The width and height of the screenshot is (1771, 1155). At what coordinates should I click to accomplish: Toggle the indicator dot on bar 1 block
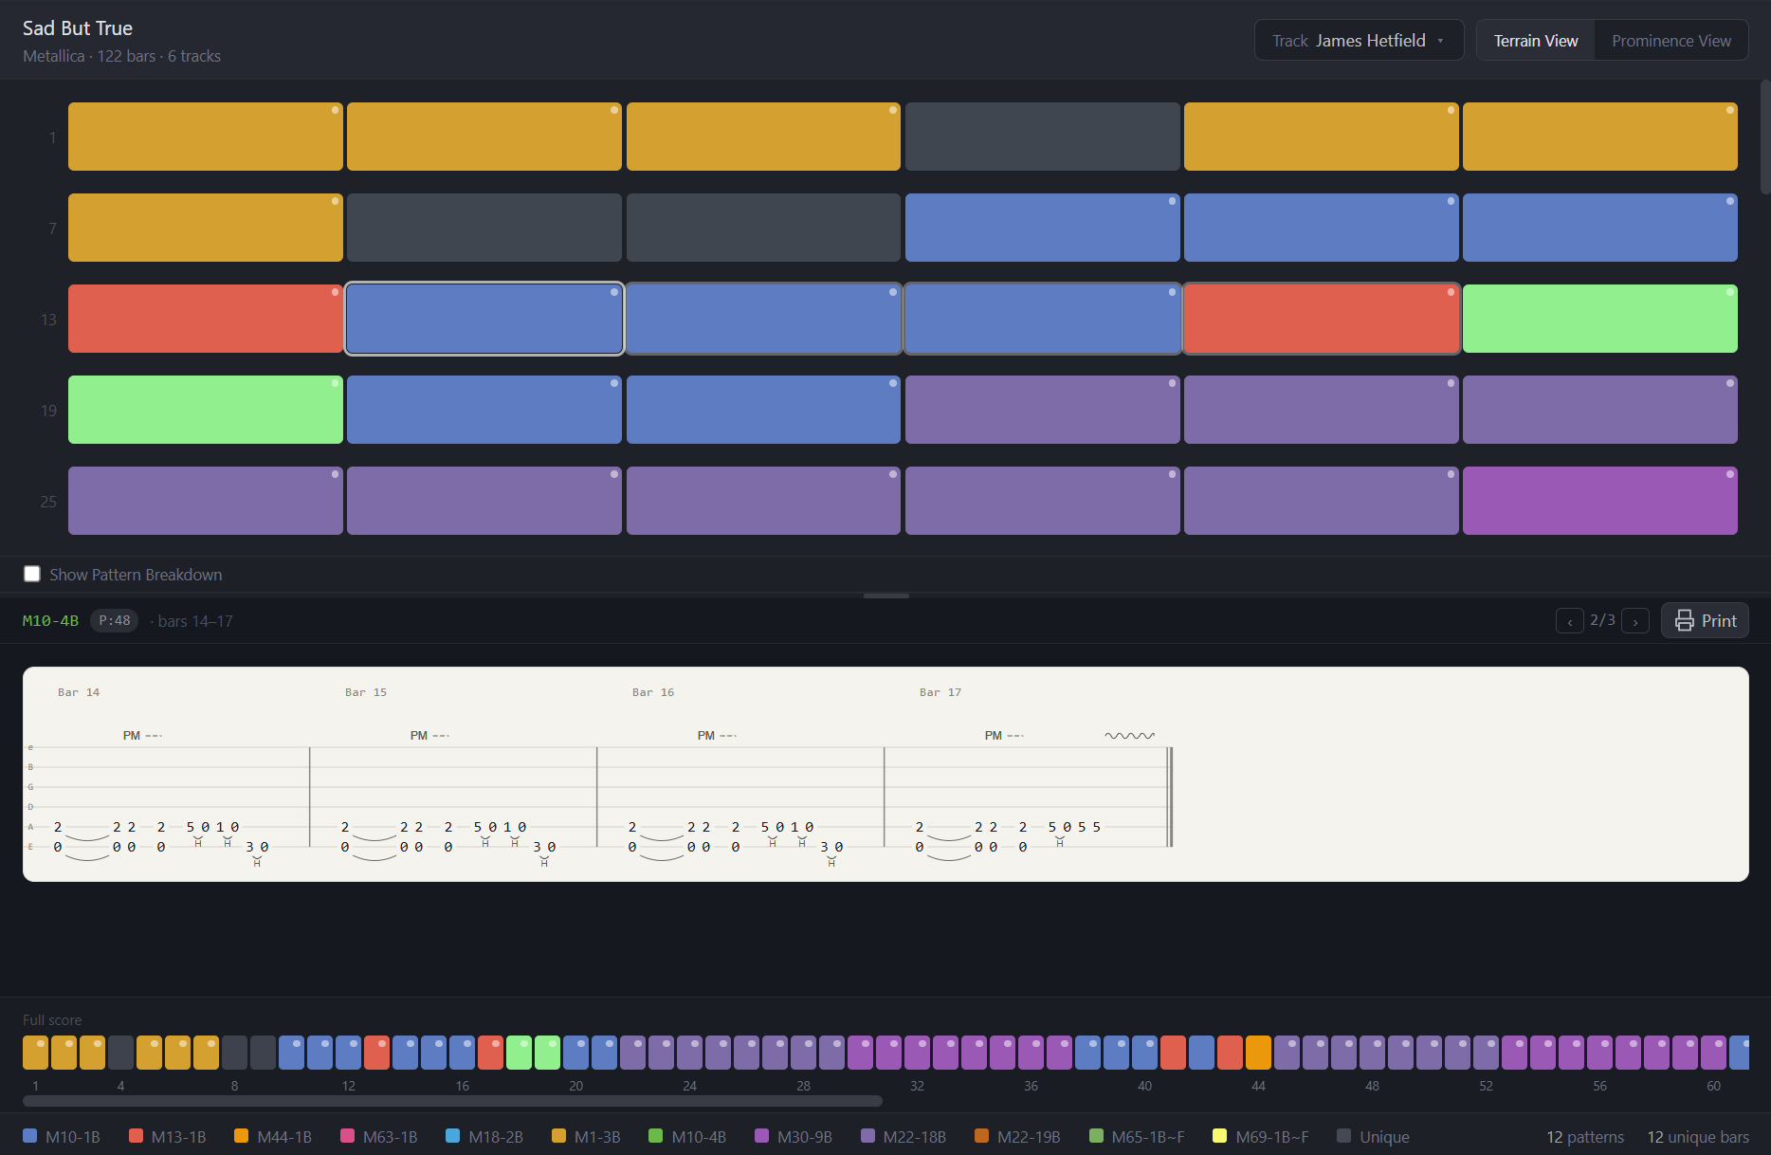[334, 109]
